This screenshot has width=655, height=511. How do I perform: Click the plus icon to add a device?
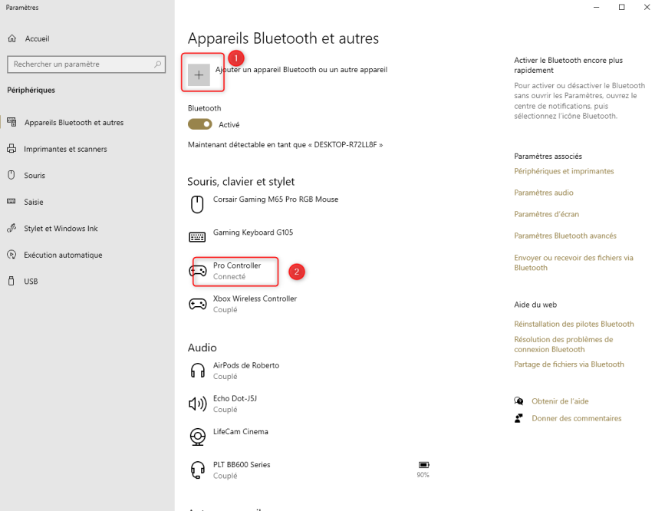coord(199,74)
